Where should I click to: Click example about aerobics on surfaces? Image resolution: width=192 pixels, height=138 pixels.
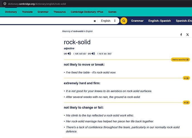point(109,91)
